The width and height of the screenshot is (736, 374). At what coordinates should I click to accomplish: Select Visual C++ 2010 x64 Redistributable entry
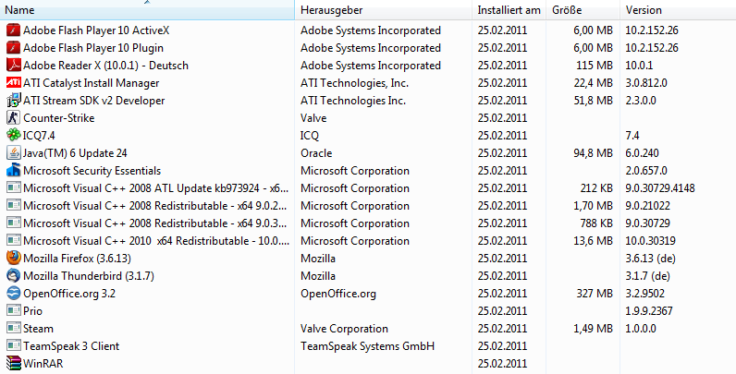point(156,241)
